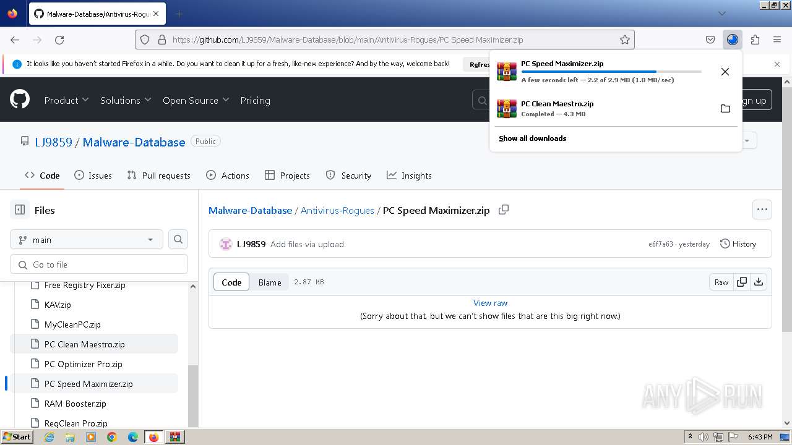Open the Firefox extensions icon

(x=755, y=40)
